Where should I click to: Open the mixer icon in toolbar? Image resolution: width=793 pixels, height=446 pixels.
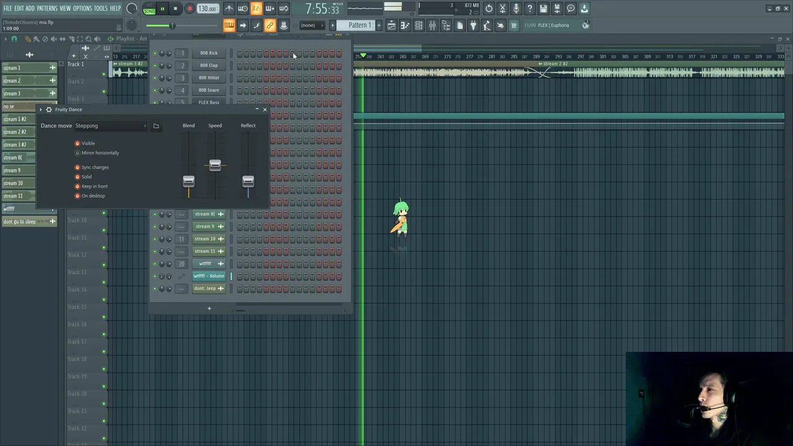point(432,25)
